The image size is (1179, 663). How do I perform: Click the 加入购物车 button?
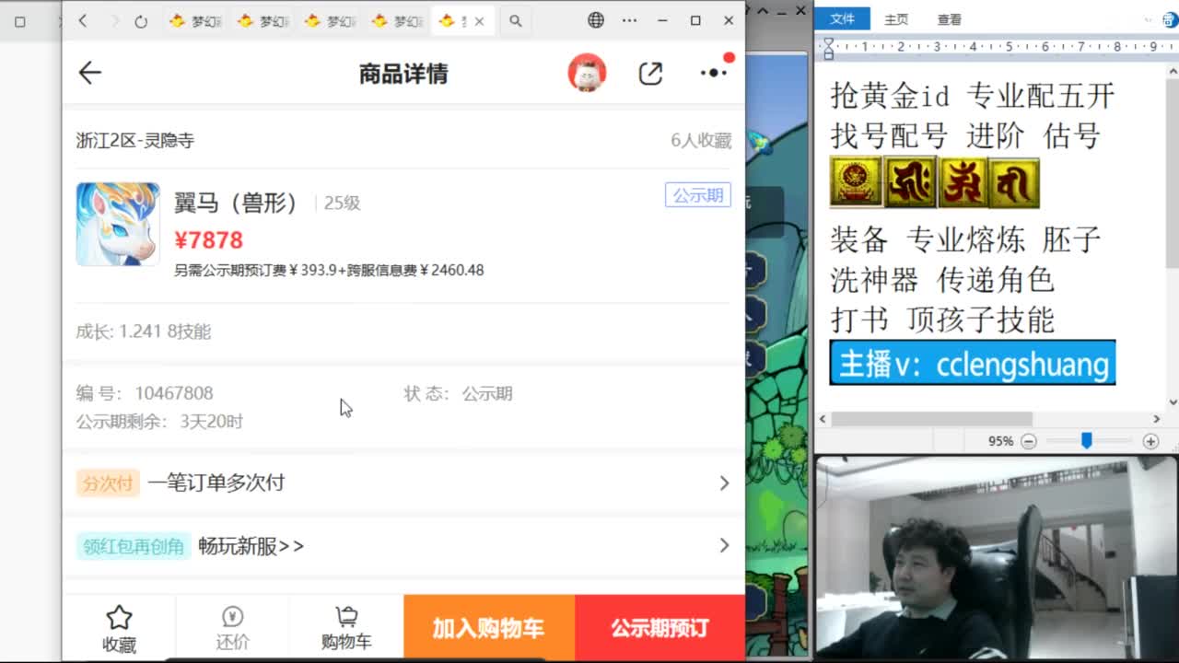click(489, 629)
